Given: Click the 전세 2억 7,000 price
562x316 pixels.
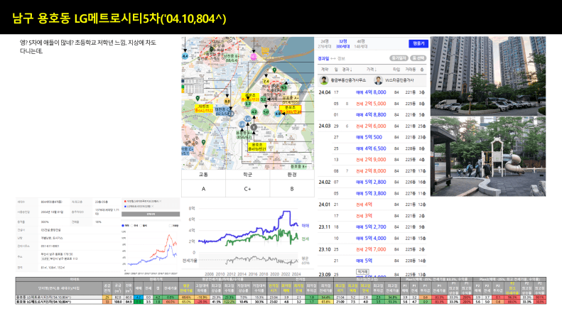Looking at the screenshot, I should click(371, 249).
